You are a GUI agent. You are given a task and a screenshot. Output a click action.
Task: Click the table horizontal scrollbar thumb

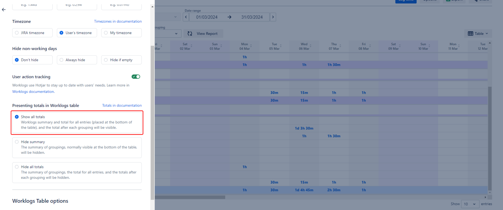point(190,197)
